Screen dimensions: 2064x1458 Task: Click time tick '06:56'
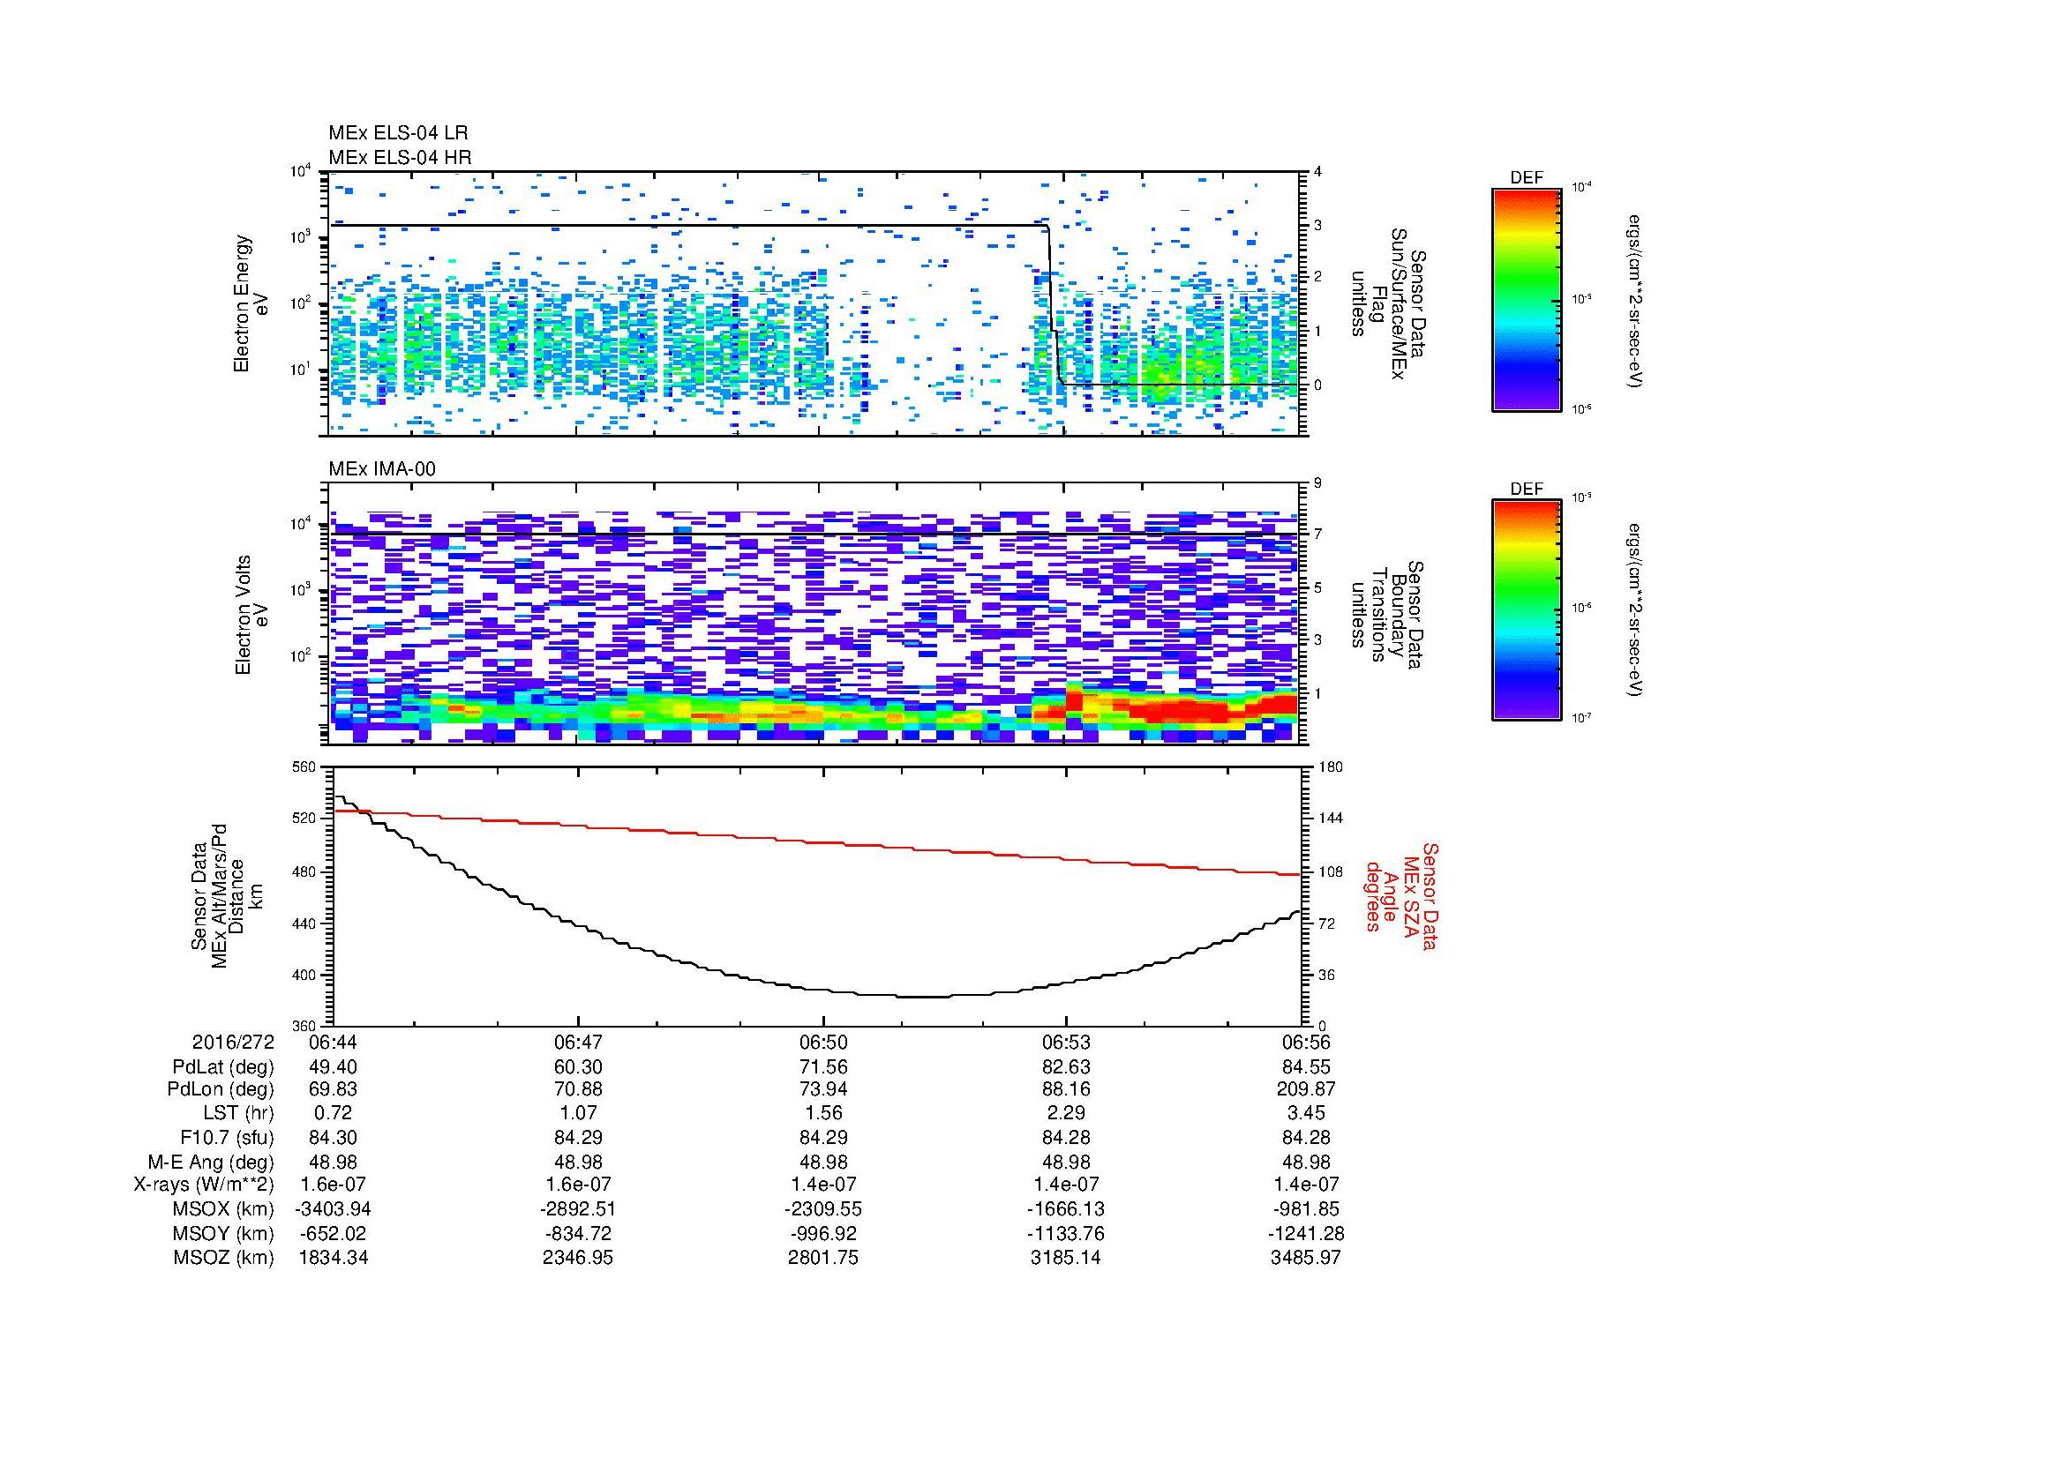coord(1307,1042)
